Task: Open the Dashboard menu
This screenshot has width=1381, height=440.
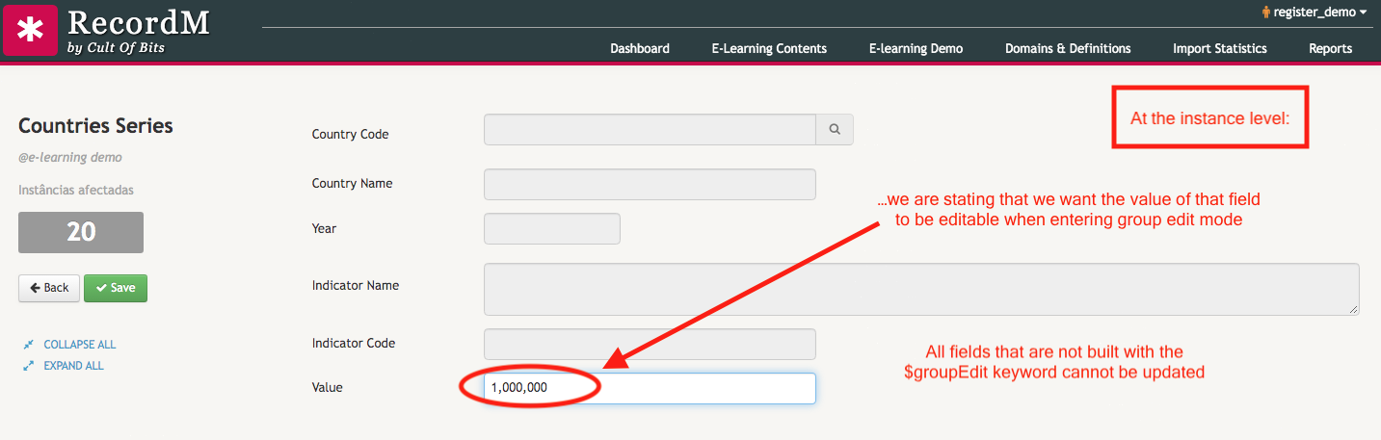Action: pos(639,48)
